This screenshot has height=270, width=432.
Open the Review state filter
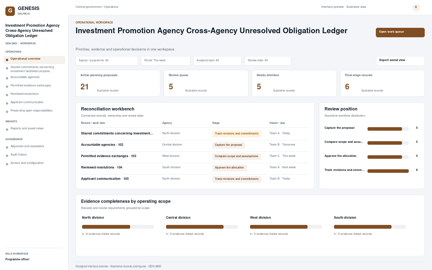[268, 60]
